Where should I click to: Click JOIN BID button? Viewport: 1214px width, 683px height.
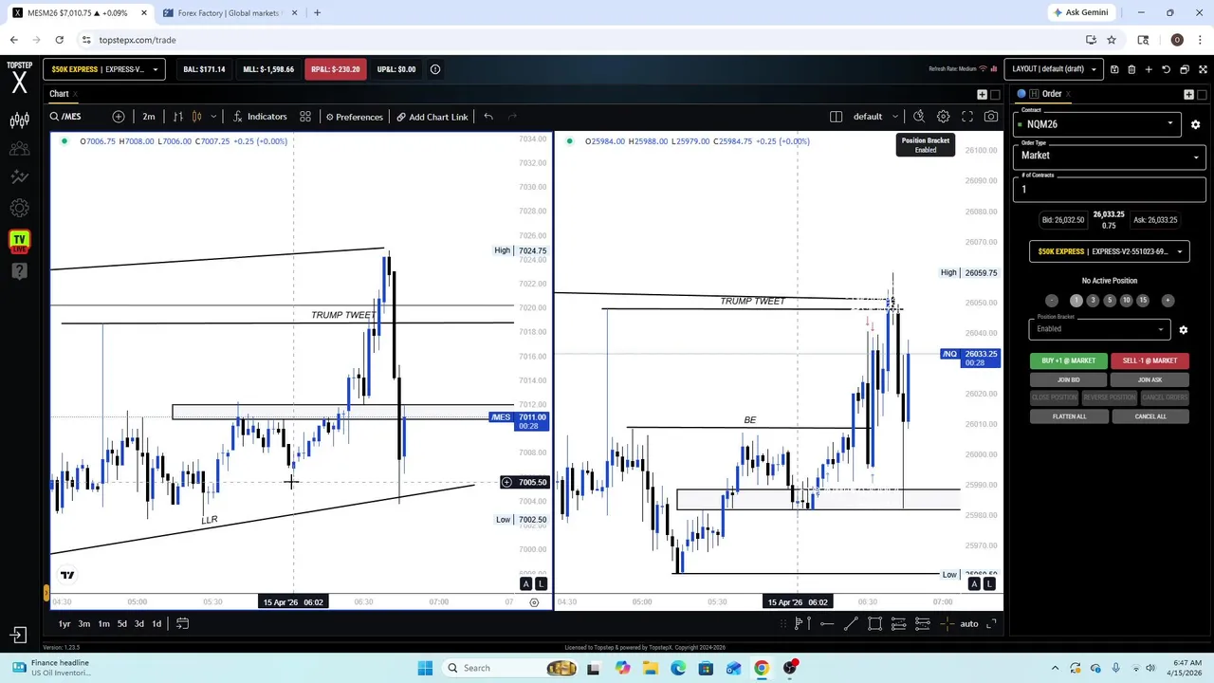click(1069, 379)
